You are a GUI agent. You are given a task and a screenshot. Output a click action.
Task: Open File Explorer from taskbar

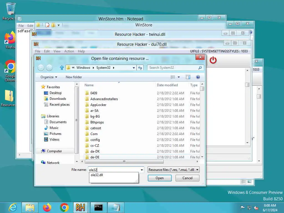pos(30,207)
